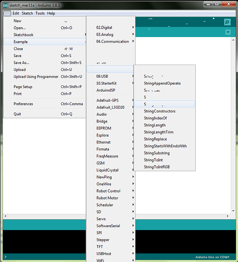This screenshot has height=262, width=238.
Task: Expand the NewPing submenu arrow
Action: click(x=133, y=177)
